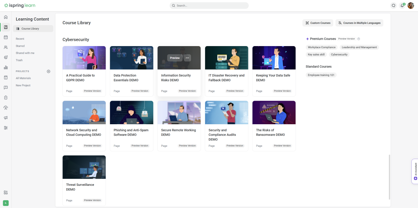The width and height of the screenshot is (418, 208).
Task: Open the question bubble sidebar icon
Action: [6, 88]
